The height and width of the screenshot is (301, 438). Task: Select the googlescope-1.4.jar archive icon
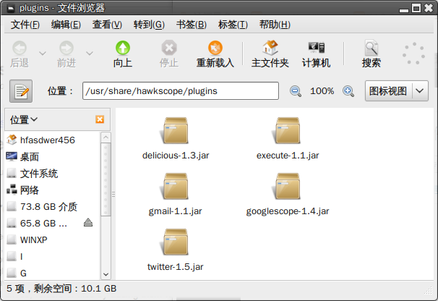[288, 186]
